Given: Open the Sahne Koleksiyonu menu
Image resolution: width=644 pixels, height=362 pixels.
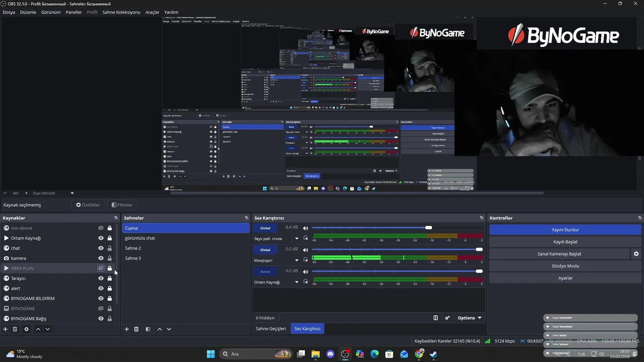Looking at the screenshot, I should tap(121, 12).
